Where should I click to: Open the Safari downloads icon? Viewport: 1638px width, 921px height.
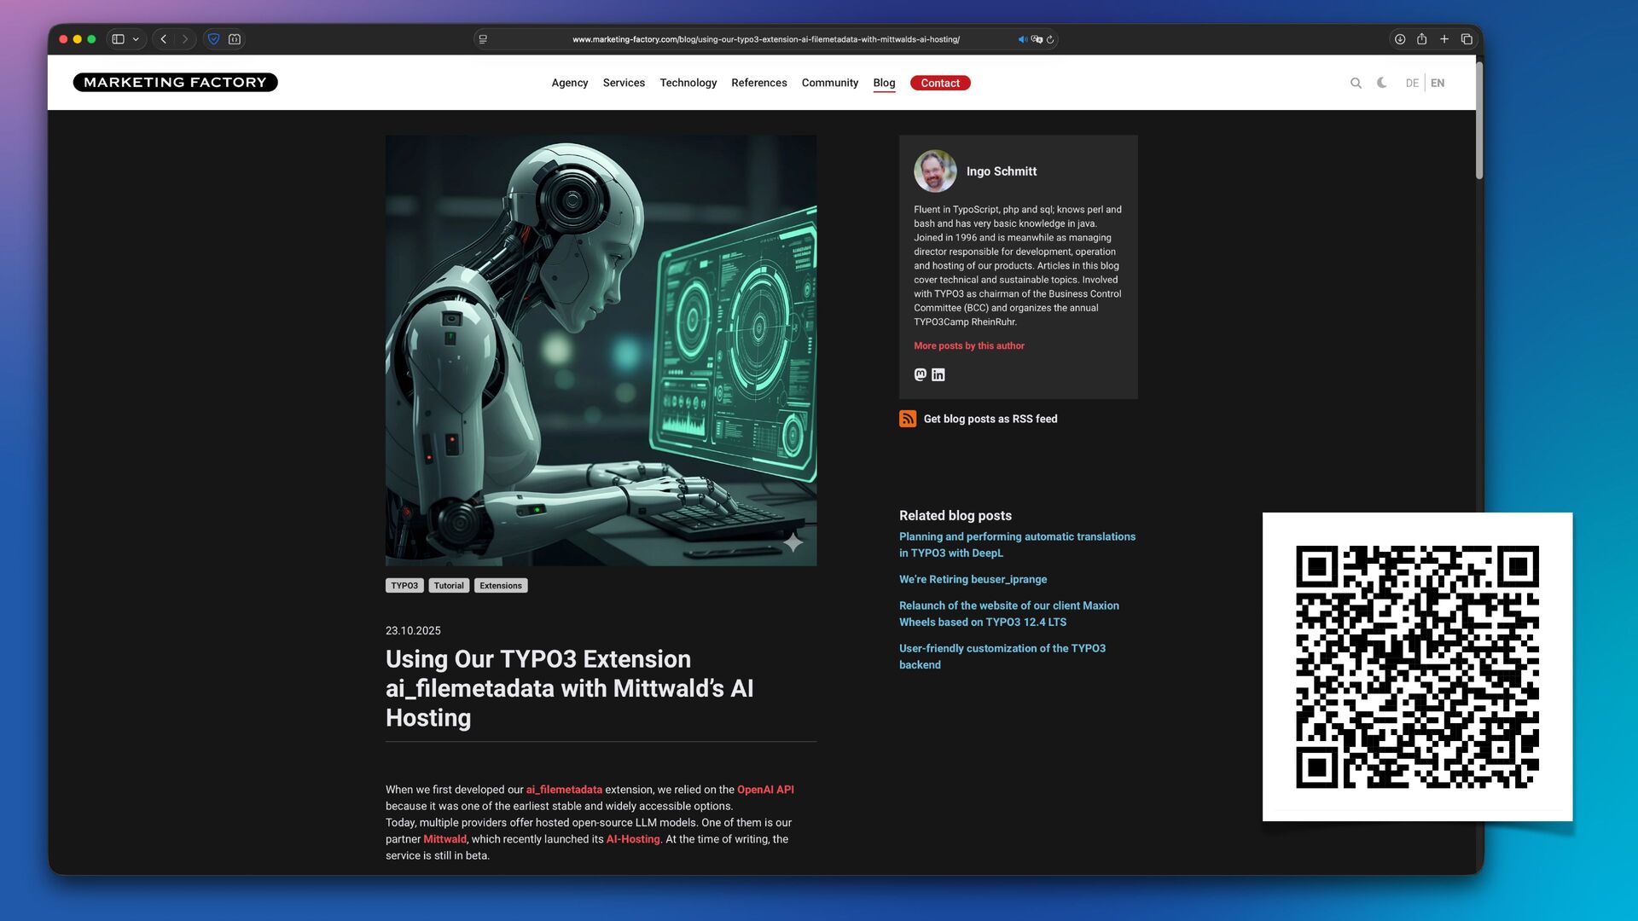click(x=1400, y=39)
